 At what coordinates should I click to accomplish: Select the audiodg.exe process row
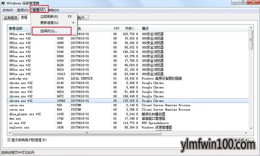(x=128, y=78)
